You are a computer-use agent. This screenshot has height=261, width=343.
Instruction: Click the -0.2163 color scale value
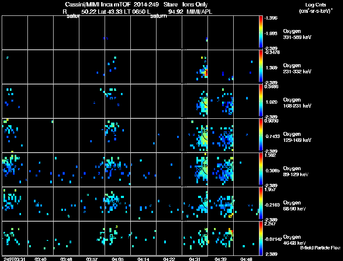tap(272, 205)
